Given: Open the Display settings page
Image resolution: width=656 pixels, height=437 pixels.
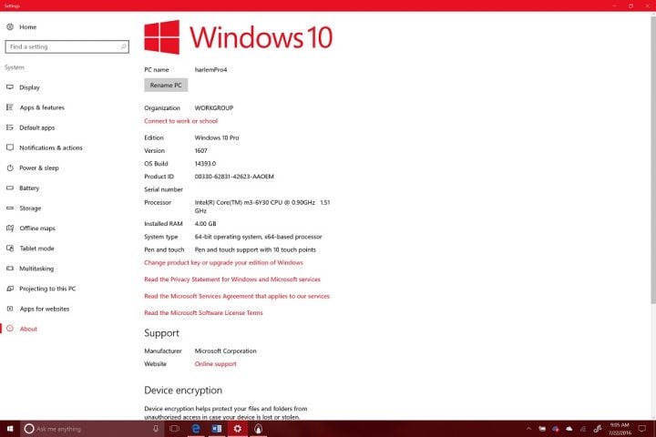Looking at the screenshot, I should tap(29, 87).
